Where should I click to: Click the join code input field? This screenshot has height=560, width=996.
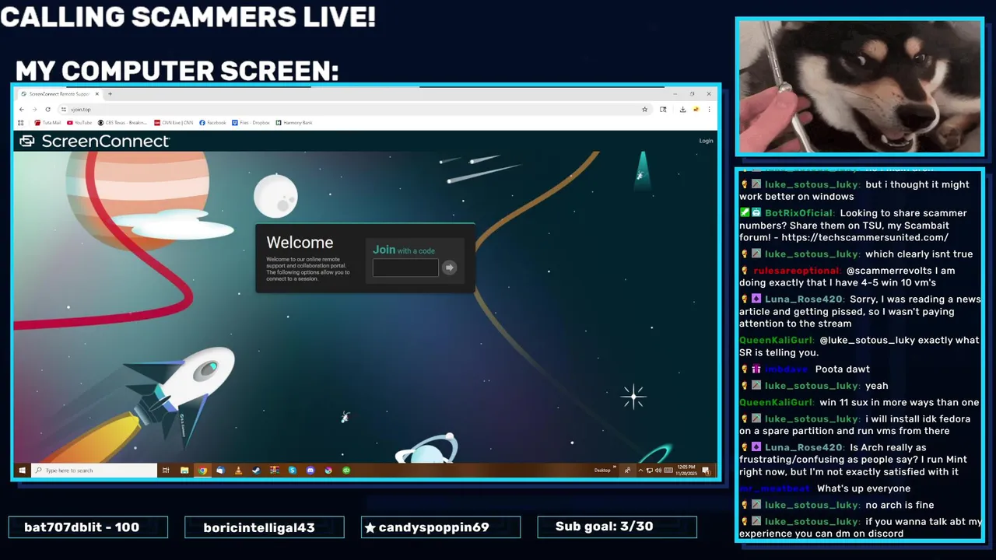(x=405, y=268)
